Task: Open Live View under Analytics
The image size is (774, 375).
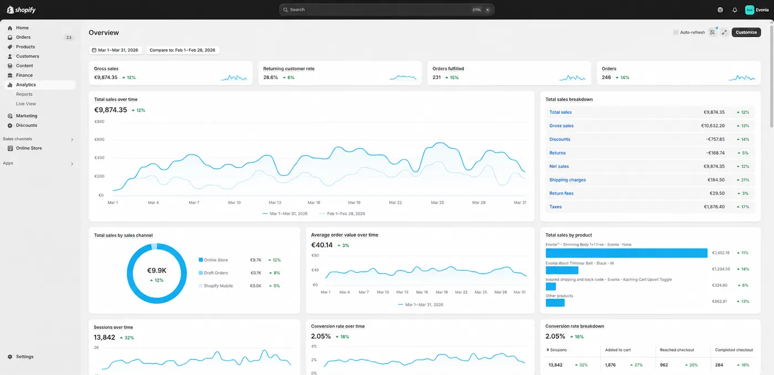Action: pos(26,104)
